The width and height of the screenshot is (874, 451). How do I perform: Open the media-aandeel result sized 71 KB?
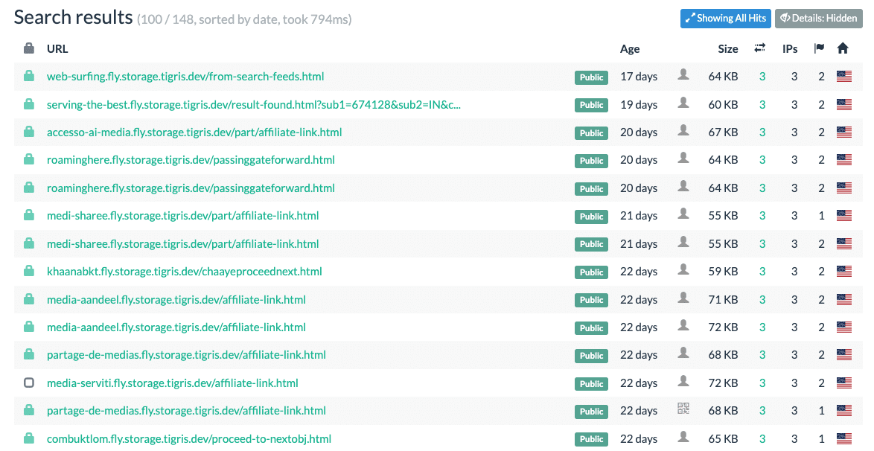pos(176,299)
